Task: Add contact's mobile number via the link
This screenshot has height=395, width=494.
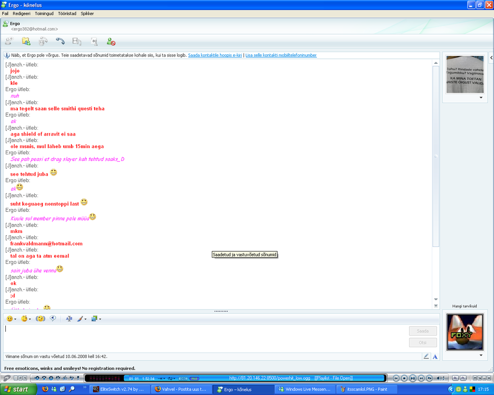Action: [x=281, y=55]
